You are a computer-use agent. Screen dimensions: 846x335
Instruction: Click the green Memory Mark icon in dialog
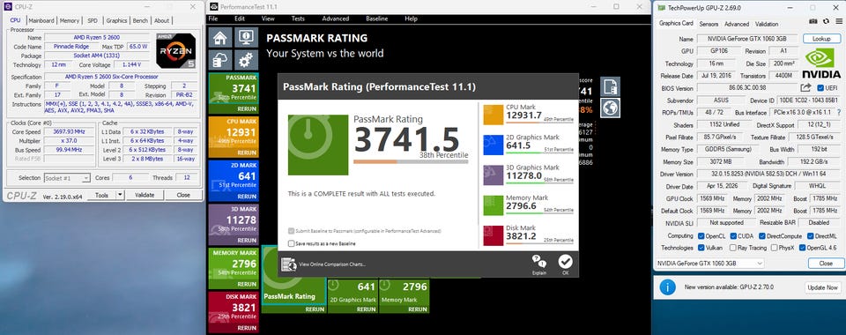click(x=493, y=205)
